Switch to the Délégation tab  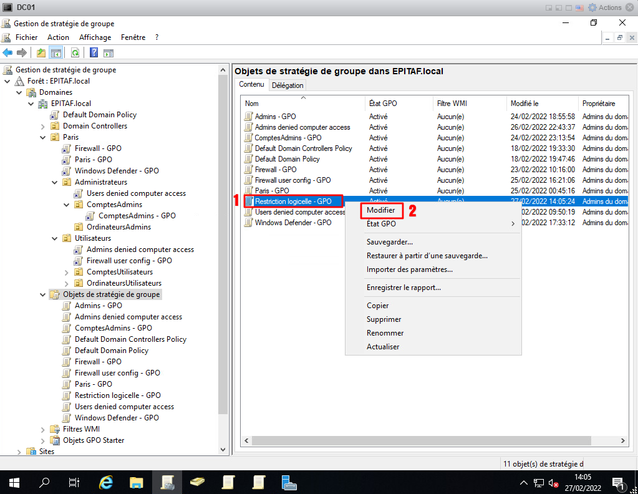click(x=288, y=85)
